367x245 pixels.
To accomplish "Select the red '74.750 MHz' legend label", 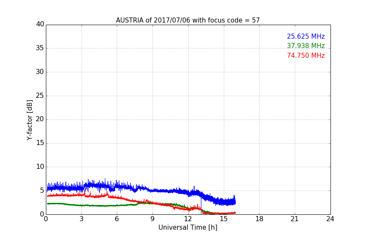I will point(306,56).
